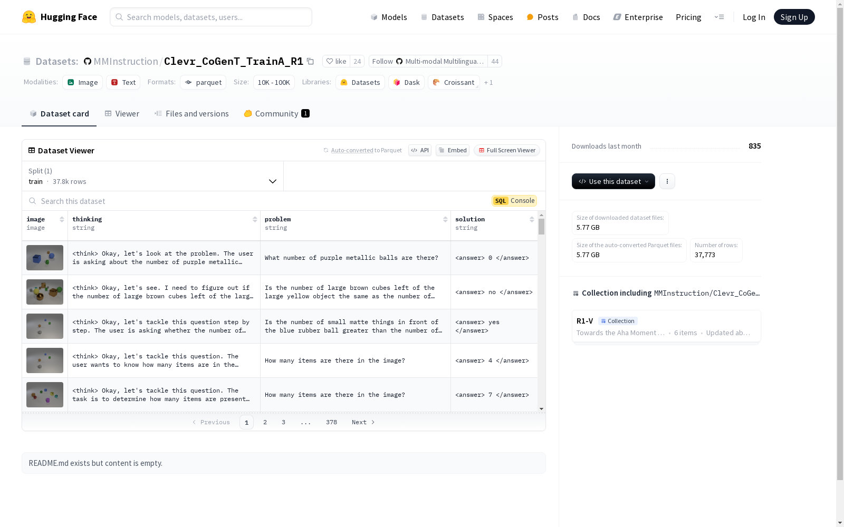Choose the Datasets library tag

[x=360, y=82]
